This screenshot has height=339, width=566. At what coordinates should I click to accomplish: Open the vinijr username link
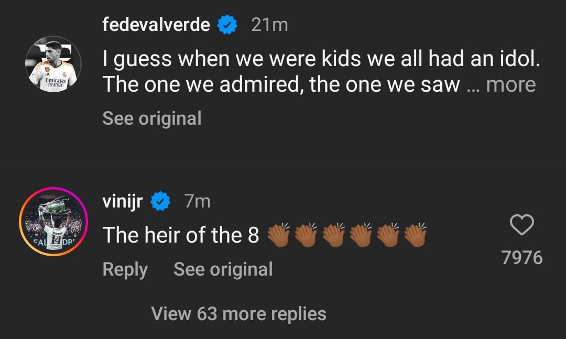pos(122,201)
